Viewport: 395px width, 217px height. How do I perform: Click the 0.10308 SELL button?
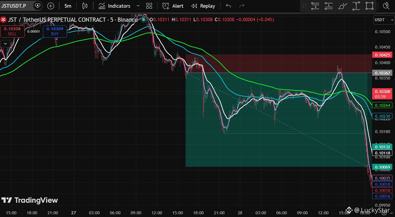(12, 31)
